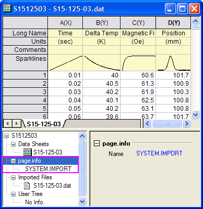The height and width of the screenshot is (209, 203).
Task: Close the S1512503 workbook window
Action: [194, 8]
